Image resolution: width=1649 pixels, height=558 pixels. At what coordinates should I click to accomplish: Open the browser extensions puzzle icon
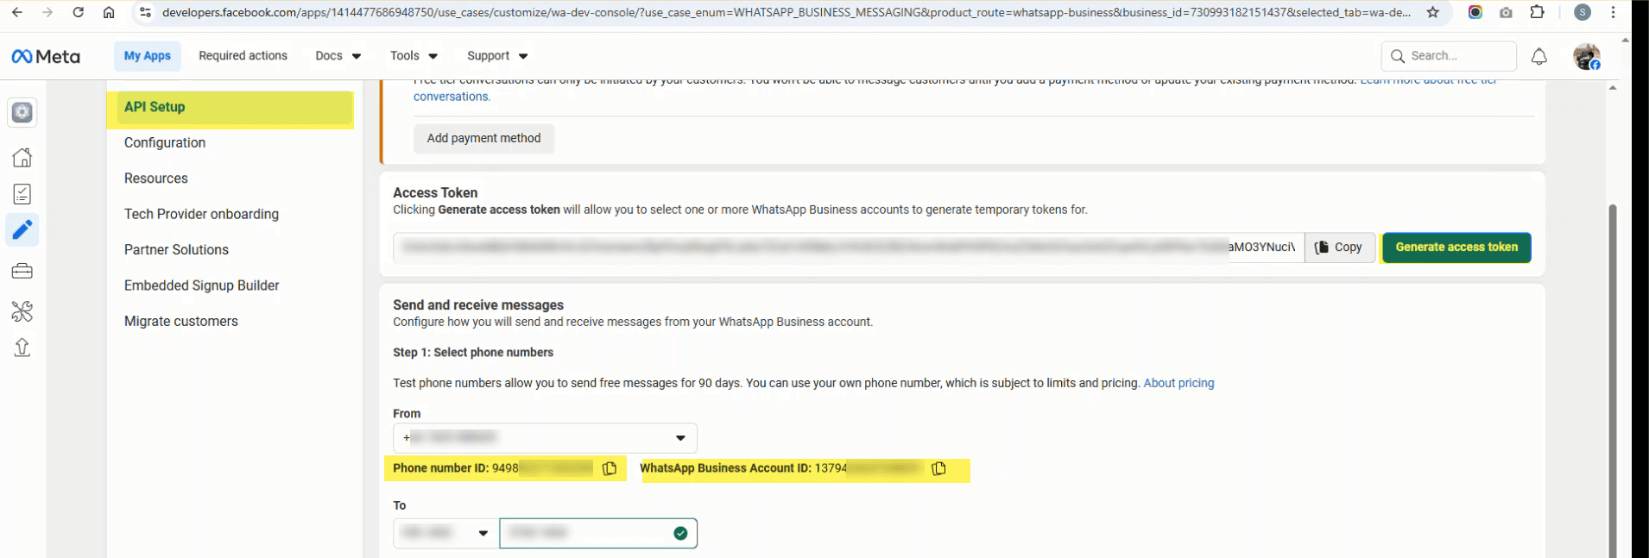[x=1538, y=12]
